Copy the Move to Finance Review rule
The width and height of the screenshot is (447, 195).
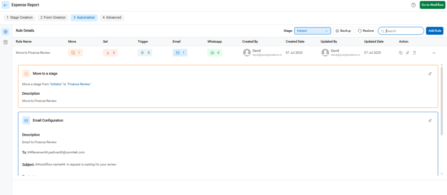[400, 53]
